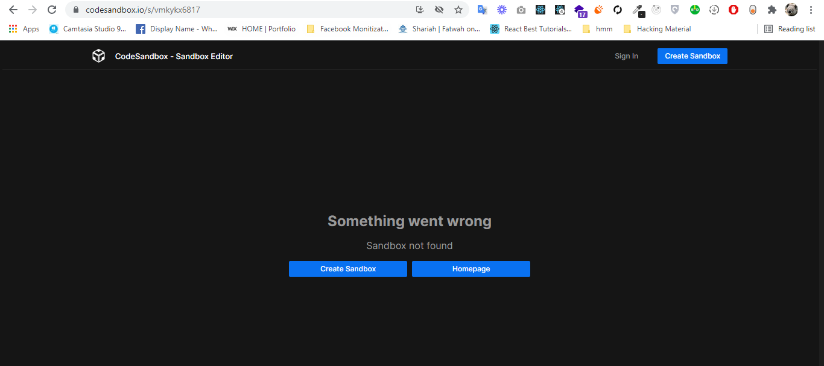Open the React Developer Tools extension

point(540,10)
